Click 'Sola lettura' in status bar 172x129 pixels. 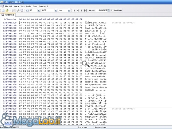pos(82,127)
